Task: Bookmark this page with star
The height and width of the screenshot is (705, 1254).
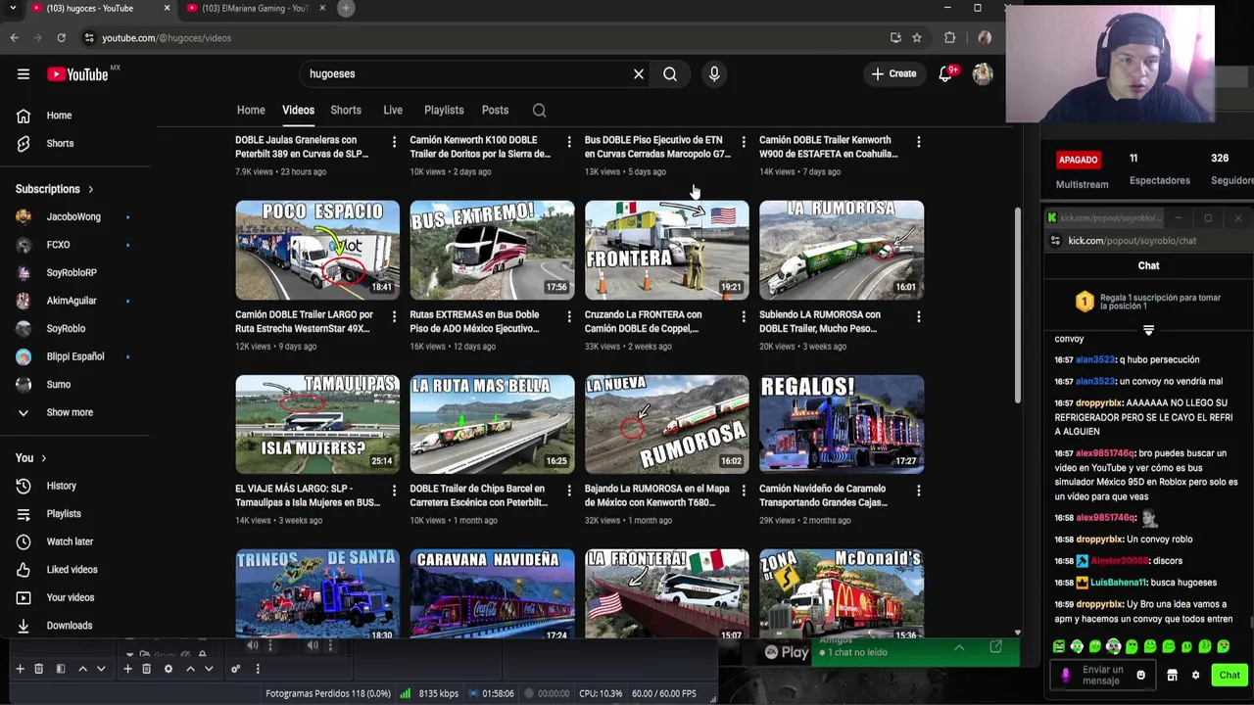Action: click(x=917, y=37)
